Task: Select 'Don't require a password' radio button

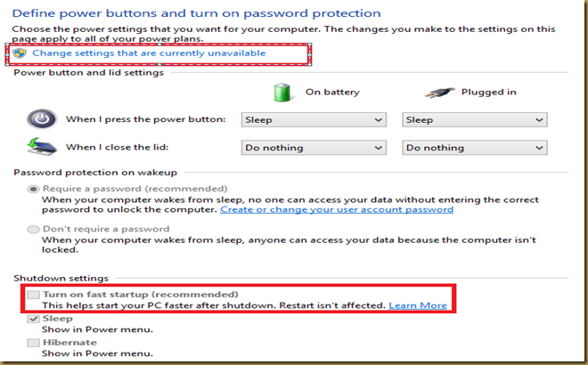Action: [34, 229]
